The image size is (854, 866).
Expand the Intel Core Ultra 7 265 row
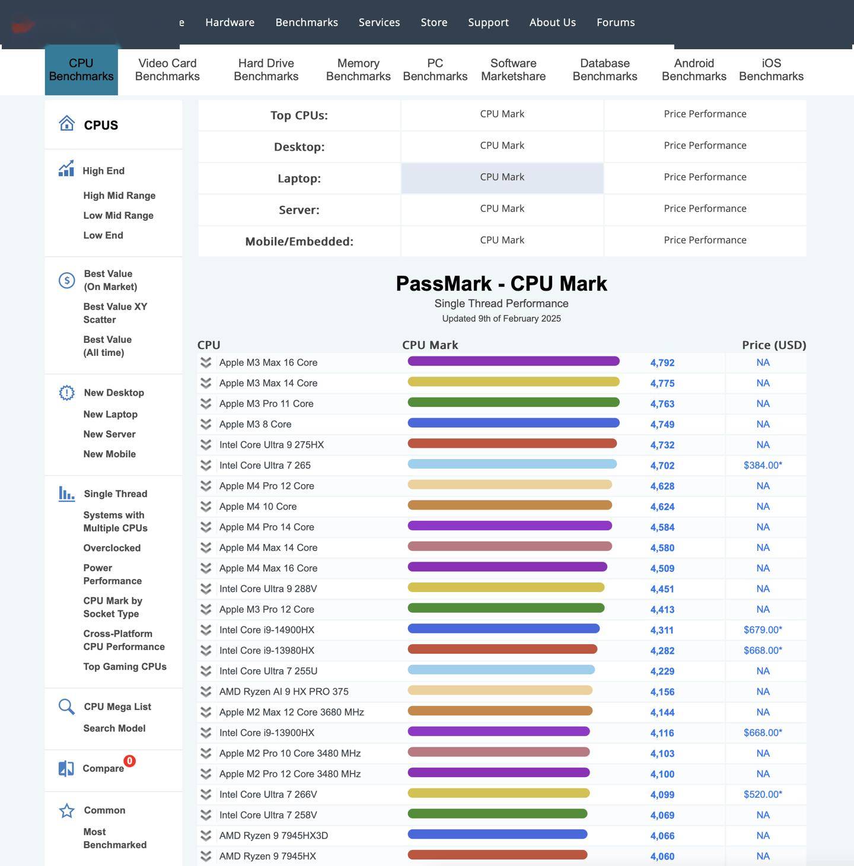pyautogui.click(x=206, y=465)
